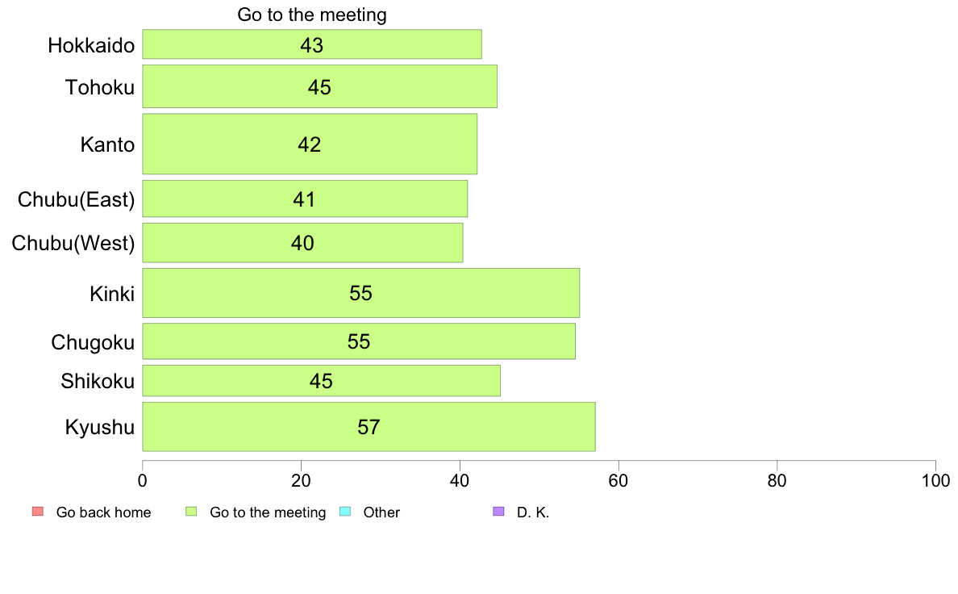The width and height of the screenshot is (958, 594).
Task: Click the red Go back home legend swatch
Action: (x=38, y=512)
